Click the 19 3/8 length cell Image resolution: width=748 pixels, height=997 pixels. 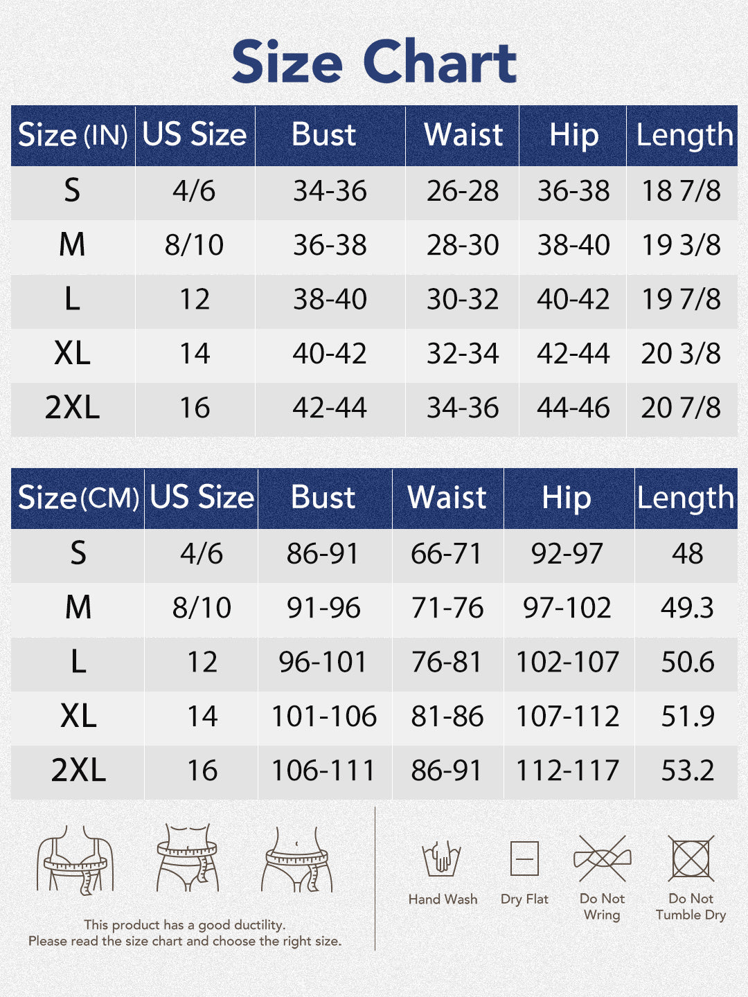(681, 245)
